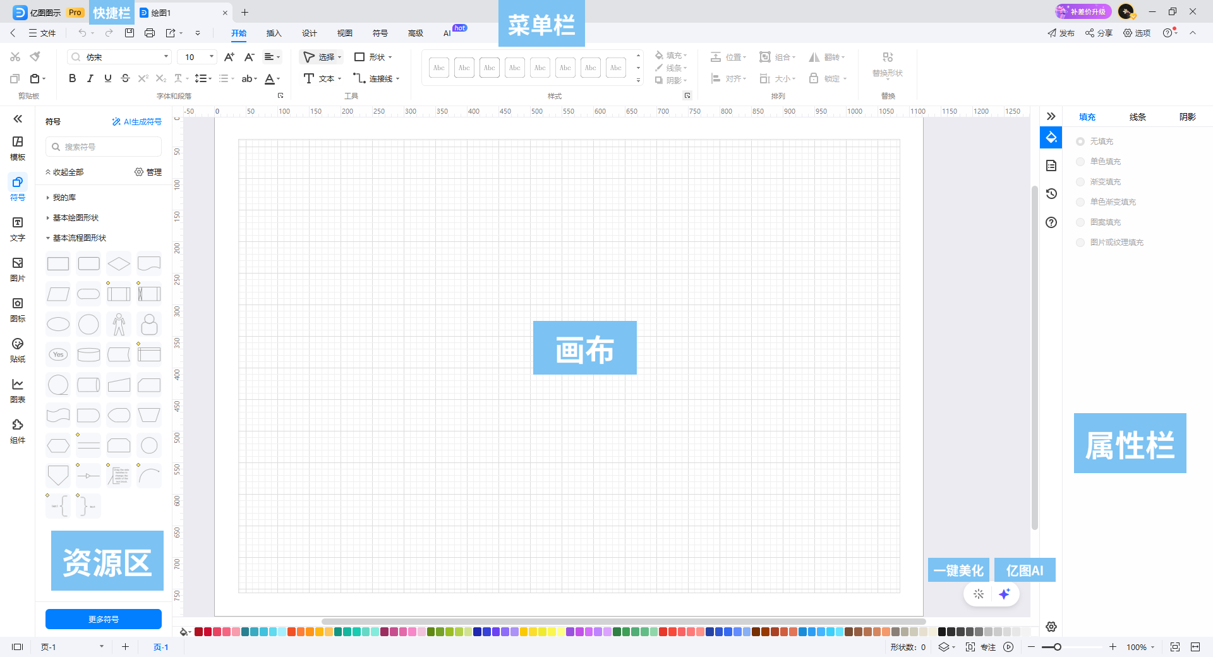Toggle underline formatting
1213x657 pixels.
[107, 78]
